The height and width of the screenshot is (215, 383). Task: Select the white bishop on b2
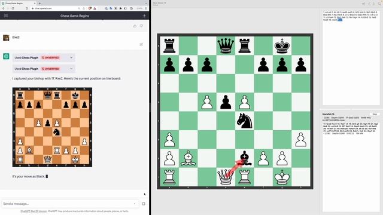pos(188,158)
